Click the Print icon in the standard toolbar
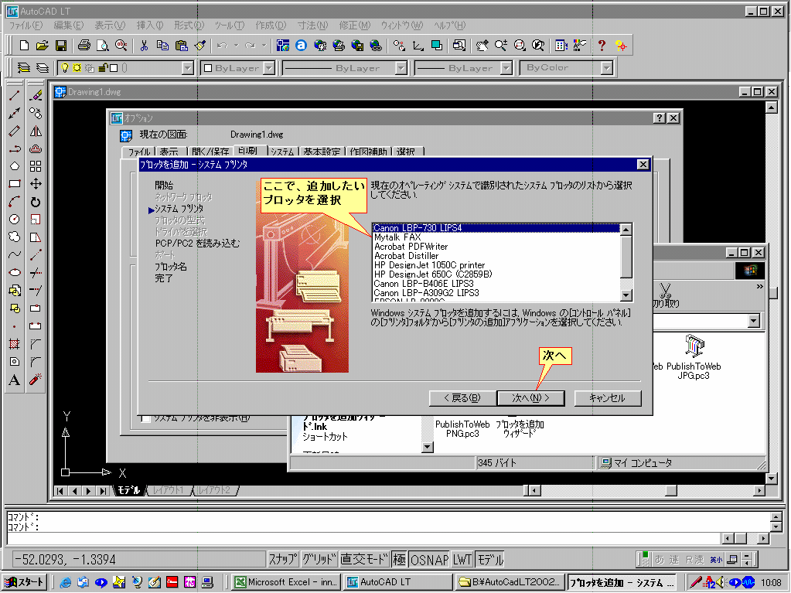 pos(84,46)
